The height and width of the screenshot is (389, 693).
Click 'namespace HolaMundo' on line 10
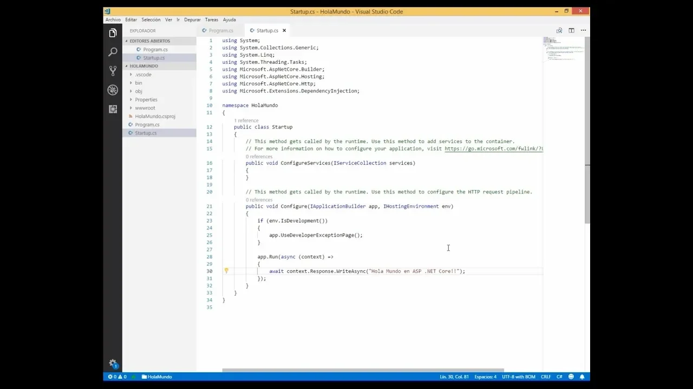click(x=250, y=105)
